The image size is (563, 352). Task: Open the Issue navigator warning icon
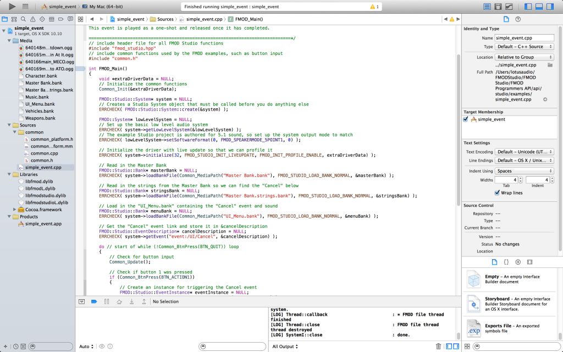coord(34,19)
